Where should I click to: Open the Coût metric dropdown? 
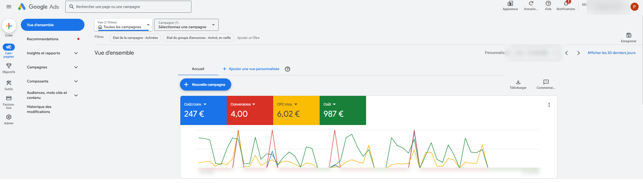tap(330, 104)
